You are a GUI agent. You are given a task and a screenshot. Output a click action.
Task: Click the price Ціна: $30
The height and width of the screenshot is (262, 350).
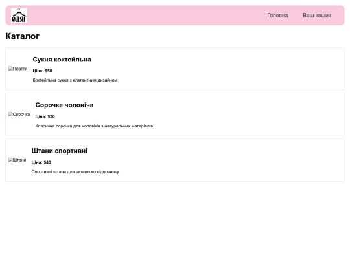45,116
